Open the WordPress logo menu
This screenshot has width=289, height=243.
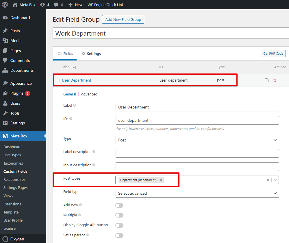[4, 5]
